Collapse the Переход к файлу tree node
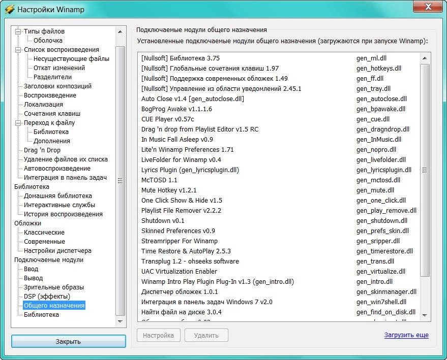Image resolution: width=447 pixels, height=360 pixels. pos(18,123)
